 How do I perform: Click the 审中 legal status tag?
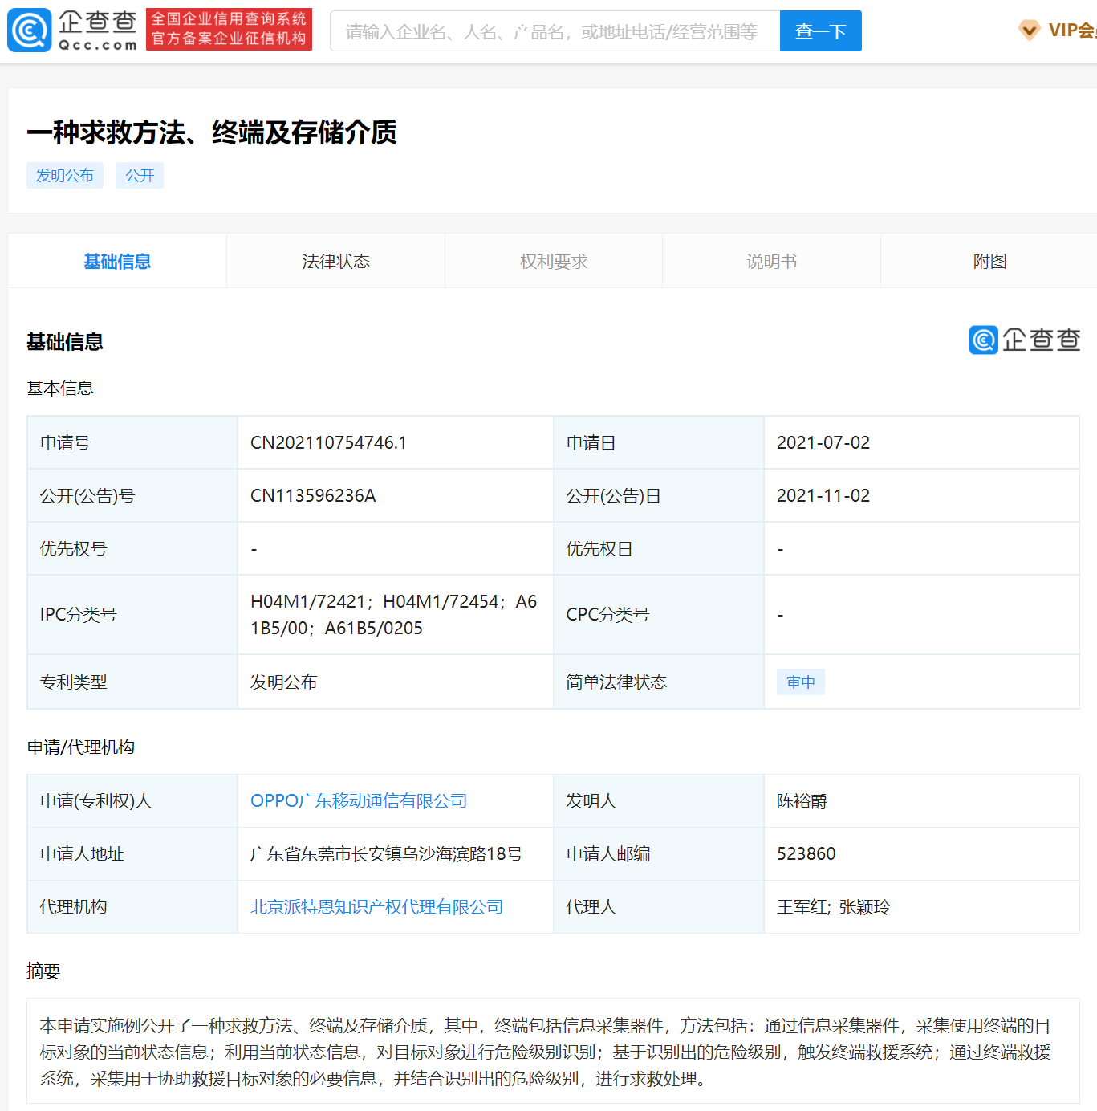[800, 682]
